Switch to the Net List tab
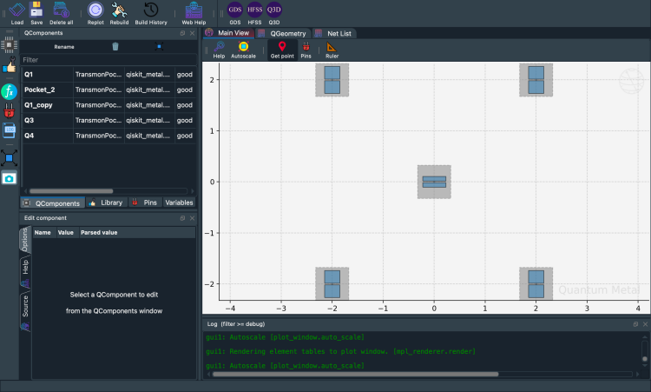 333,33
